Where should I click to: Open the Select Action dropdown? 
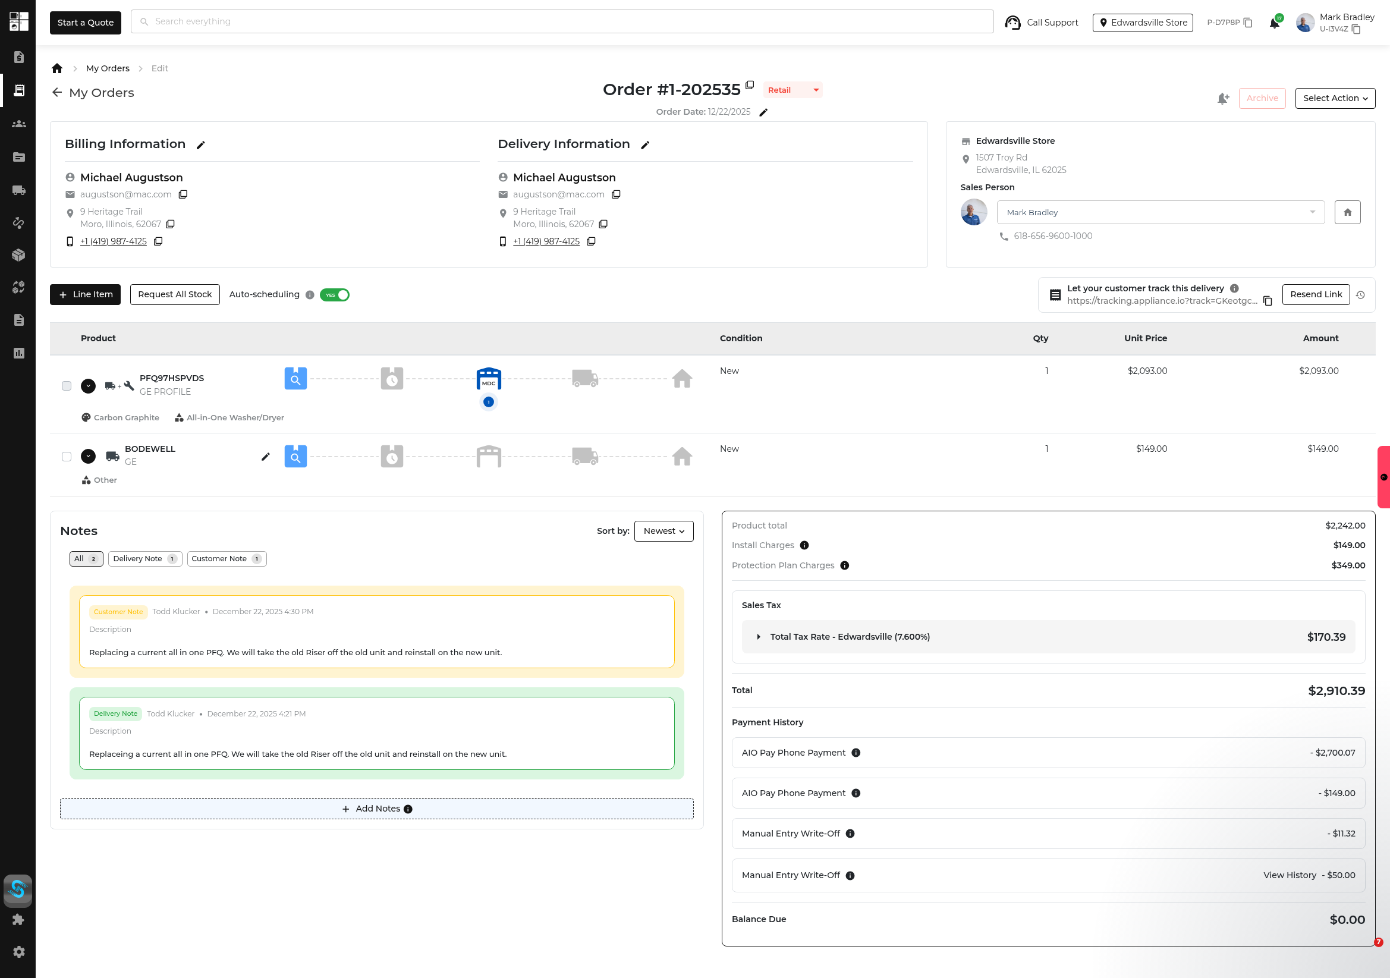[x=1334, y=98]
